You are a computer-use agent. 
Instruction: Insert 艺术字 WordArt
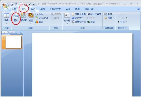[x=77, y=18]
